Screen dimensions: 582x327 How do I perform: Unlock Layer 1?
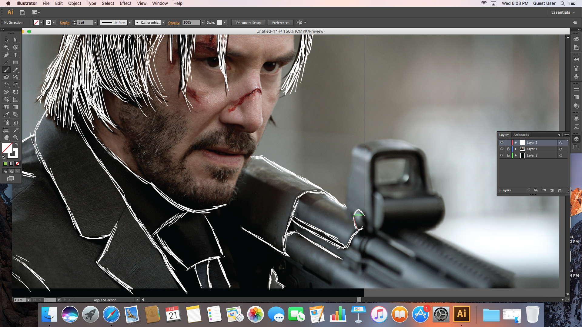(x=508, y=149)
